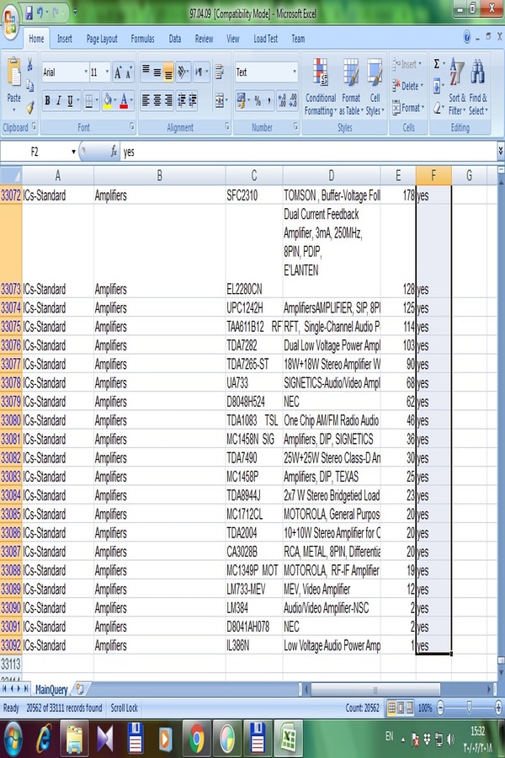Image resolution: width=505 pixels, height=758 pixels.
Task: Open the borders dropdown arrow
Action: (x=97, y=100)
